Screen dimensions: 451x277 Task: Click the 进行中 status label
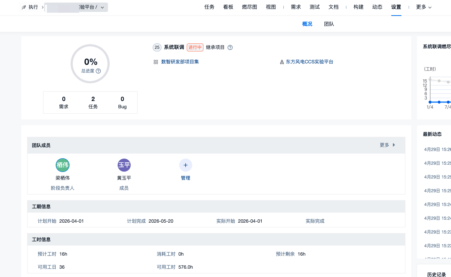(195, 47)
